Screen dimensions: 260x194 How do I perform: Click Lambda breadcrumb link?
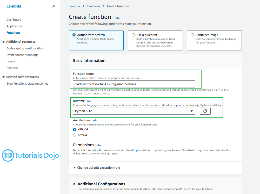[x=74, y=6]
